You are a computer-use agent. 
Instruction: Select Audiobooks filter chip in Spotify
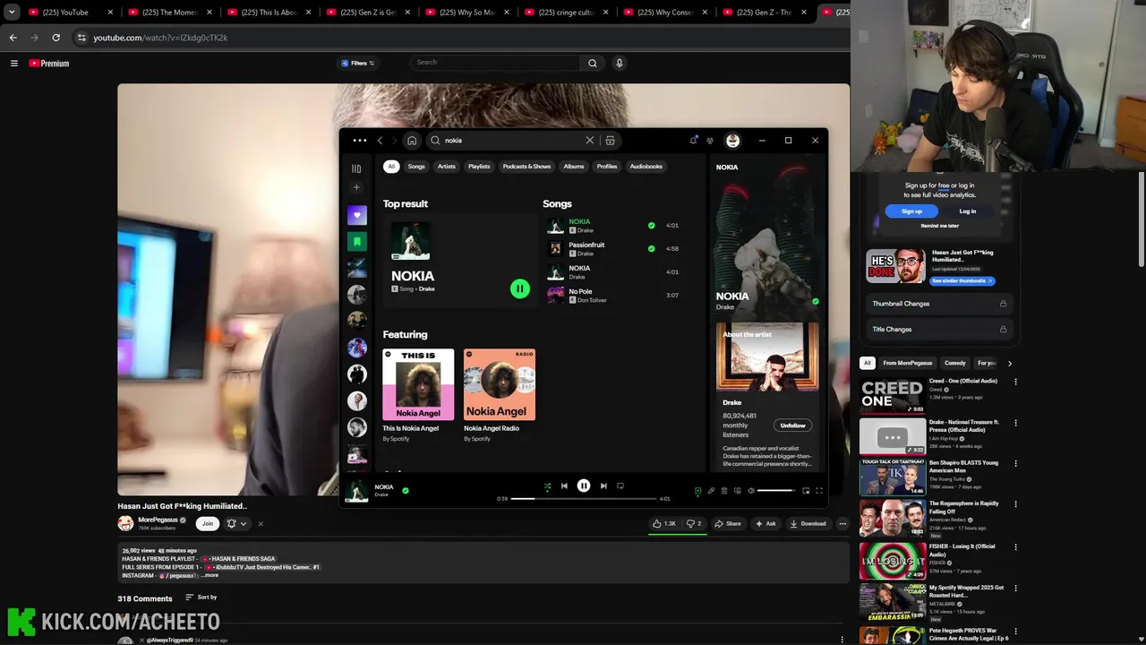tap(646, 167)
